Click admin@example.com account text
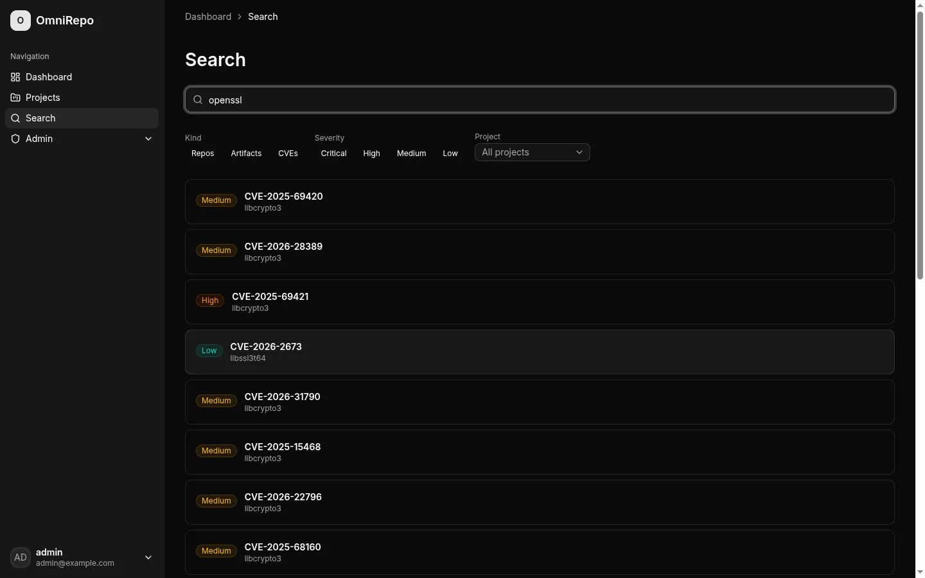Image resolution: width=925 pixels, height=578 pixels. [x=75, y=563]
